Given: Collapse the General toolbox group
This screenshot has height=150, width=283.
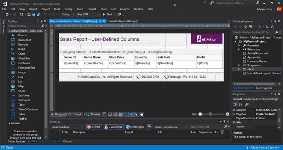Looking at the screenshot, I should pyautogui.click(x=10, y=123).
